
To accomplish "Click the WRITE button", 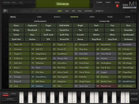I will click(92, 17).
